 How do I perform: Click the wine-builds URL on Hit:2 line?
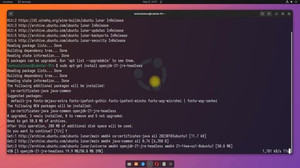[56, 21]
